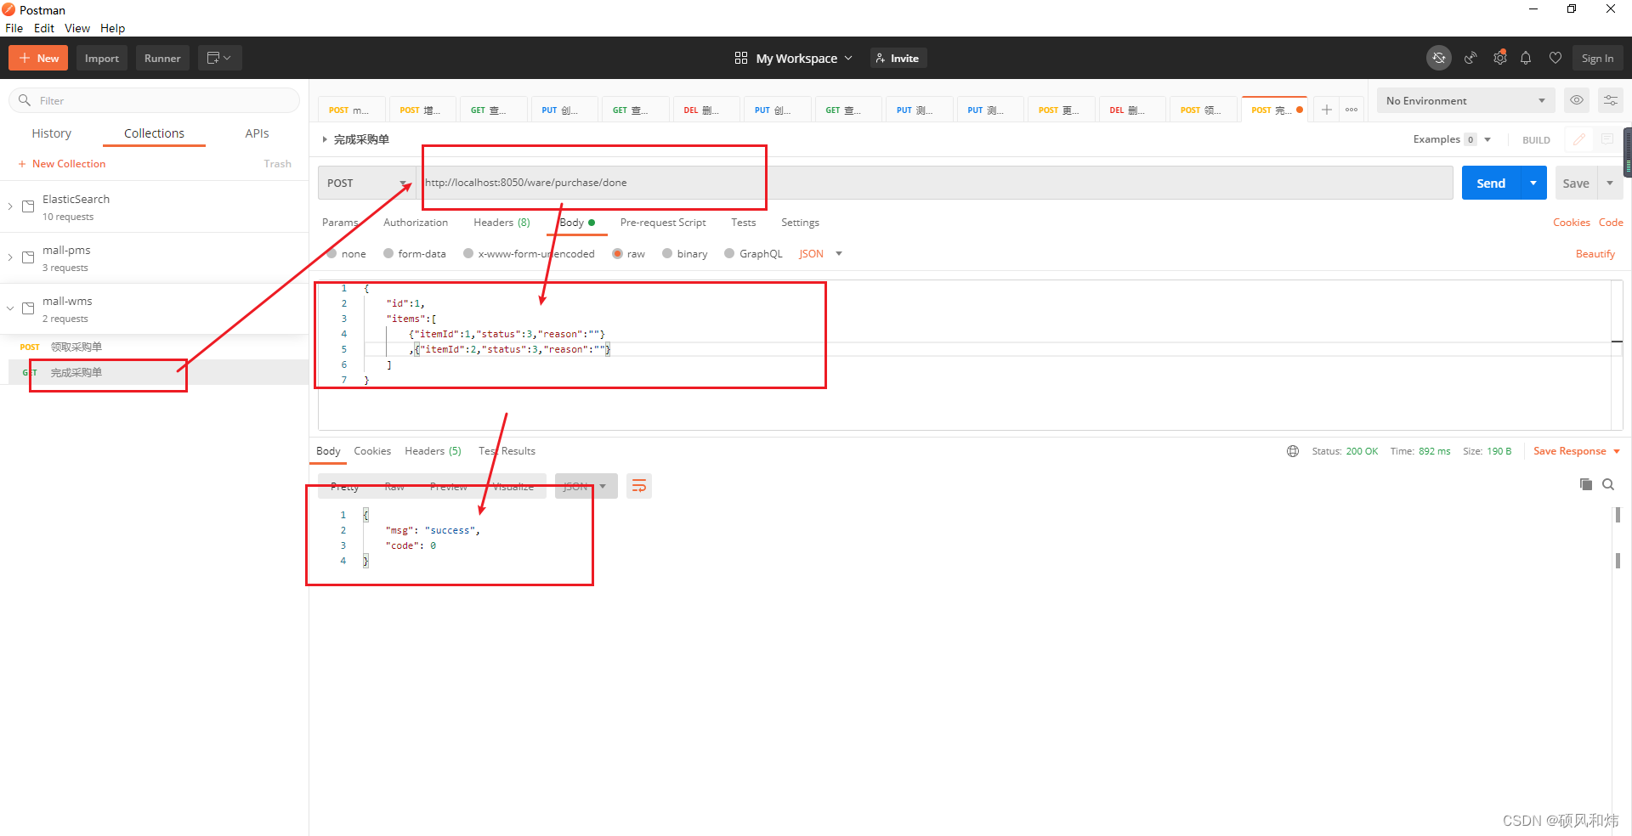This screenshot has height=836, width=1632.
Task: Select the GraphQL body type
Action: click(754, 254)
